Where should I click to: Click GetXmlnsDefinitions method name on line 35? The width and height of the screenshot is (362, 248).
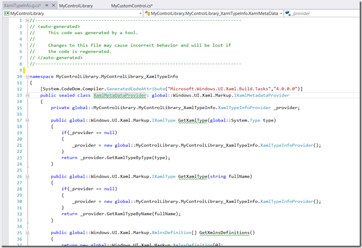tap(224, 232)
